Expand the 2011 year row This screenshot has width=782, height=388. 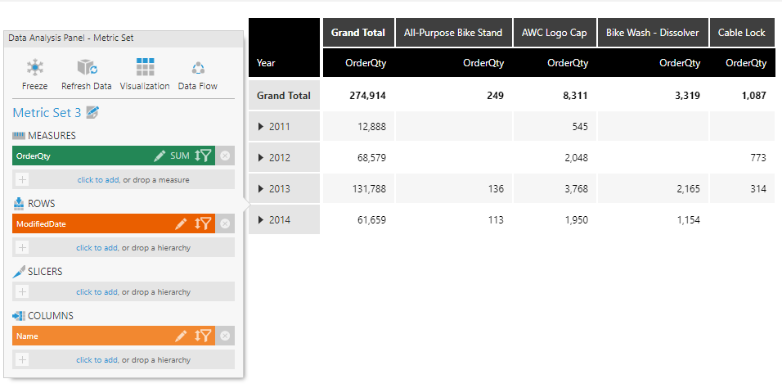[x=261, y=127]
